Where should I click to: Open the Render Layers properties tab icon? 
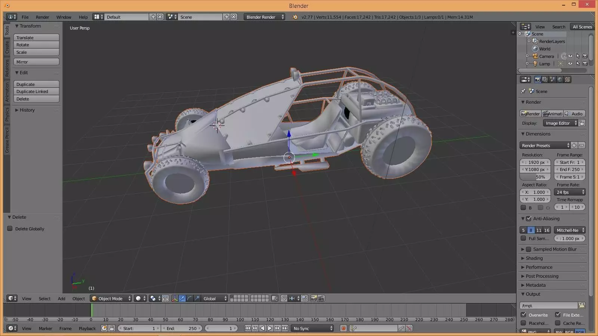pyautogui.click(x=545, y=80)
